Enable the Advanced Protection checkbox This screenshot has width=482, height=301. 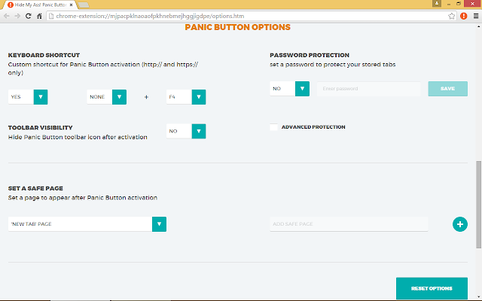coord(274,127)
